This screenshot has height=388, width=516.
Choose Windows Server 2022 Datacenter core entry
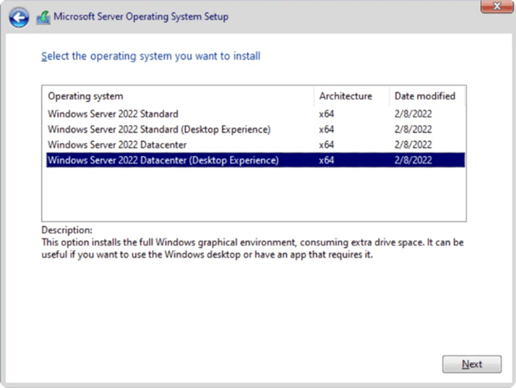click(117, 145)
